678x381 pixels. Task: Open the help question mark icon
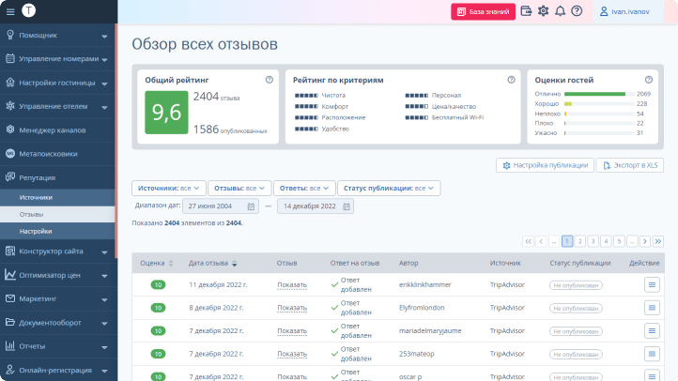coord(577,11)
